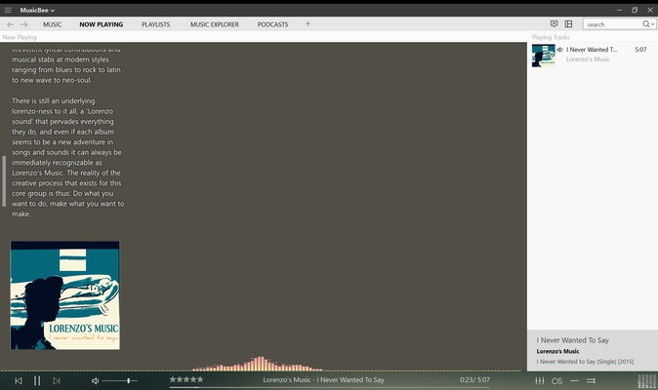Select the NOW PLAYING tab
The height and width of the screenshot is (390, 658).
tap(102, 24)
